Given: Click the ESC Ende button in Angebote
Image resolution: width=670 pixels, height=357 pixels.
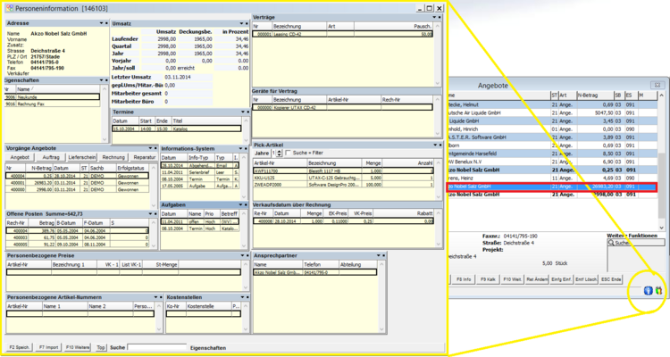Looking at the screenshot, I should (x=610, y=279).
